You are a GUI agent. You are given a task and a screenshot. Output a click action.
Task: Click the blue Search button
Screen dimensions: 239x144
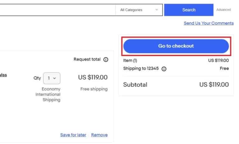click(189, 10)
